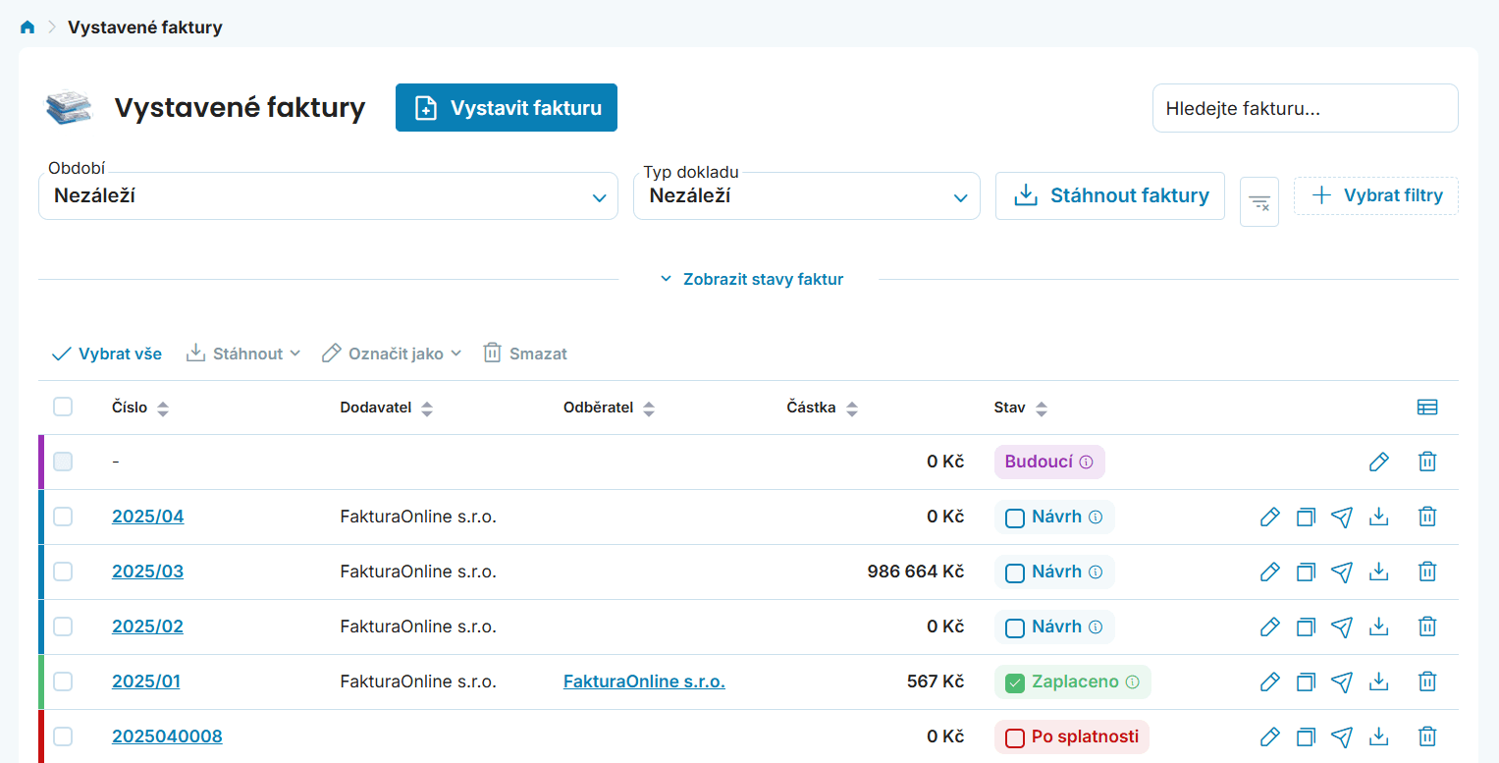Send invoice 2025/01 by email icon
This screenshot has width=1499, height=763.
[1342, 681]
